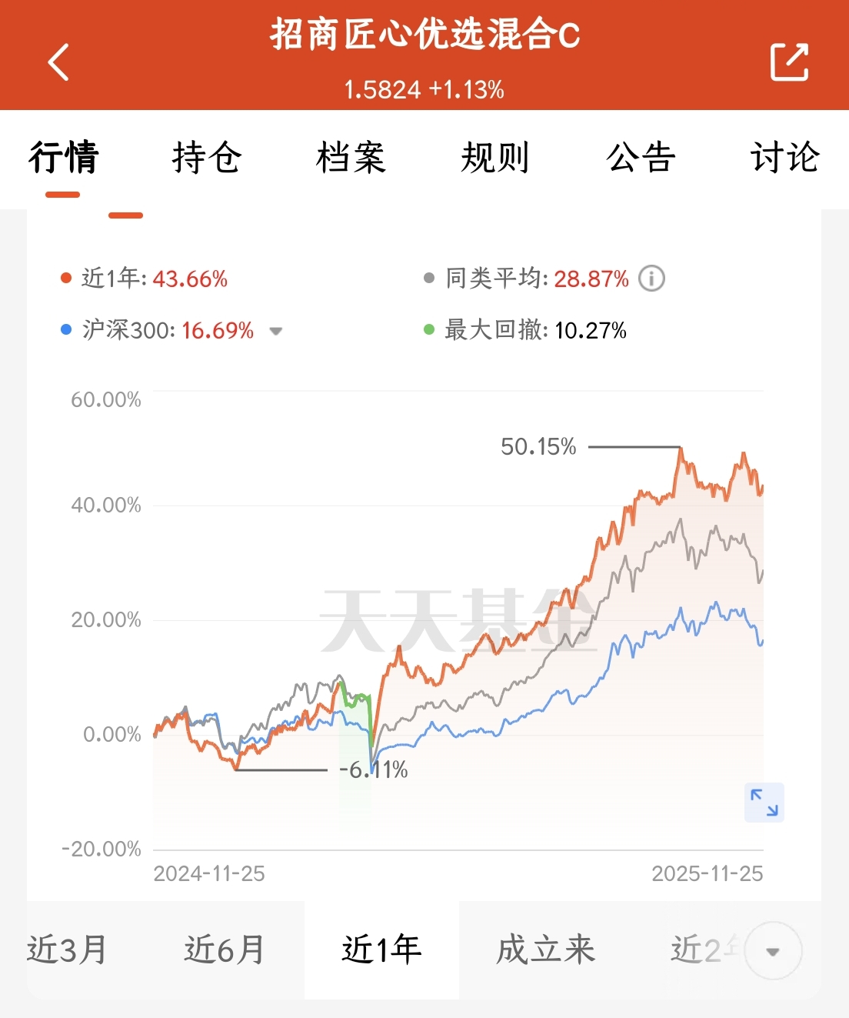This screenshot has height=1018, width=849.
Task: Tap the 最大回撤 legend green dot
Action: pyautogui.click(x=429, y=330)
